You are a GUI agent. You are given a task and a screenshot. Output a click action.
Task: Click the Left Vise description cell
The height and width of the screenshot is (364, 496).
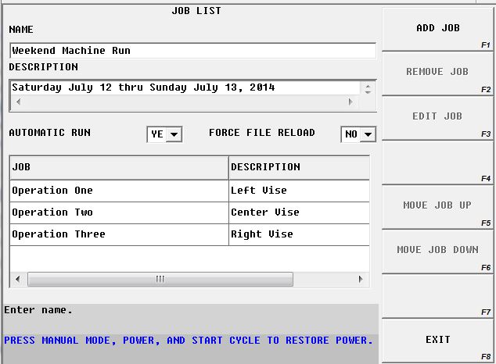299,191
